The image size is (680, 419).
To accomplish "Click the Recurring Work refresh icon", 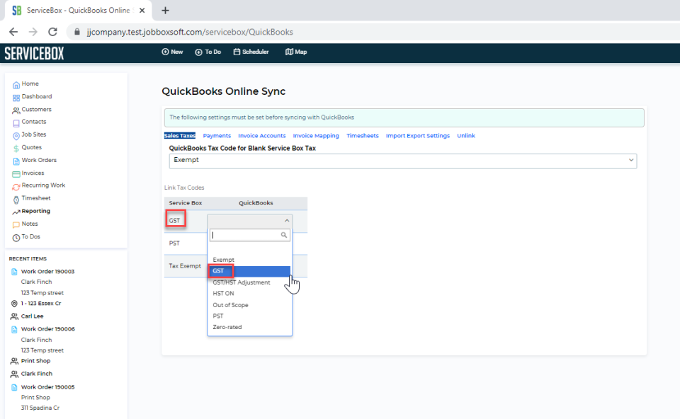I will point(16,187).
